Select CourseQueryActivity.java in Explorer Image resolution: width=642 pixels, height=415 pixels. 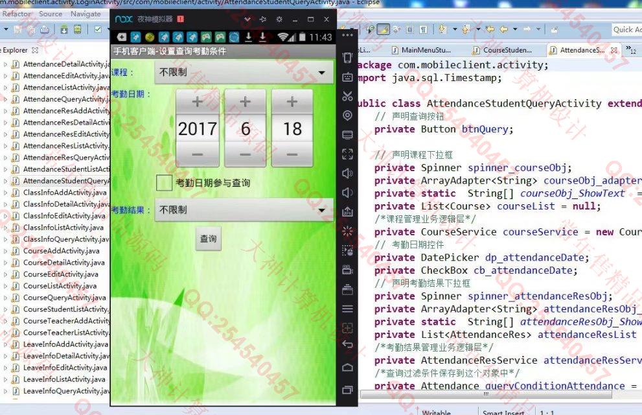[x=64, y=298]
